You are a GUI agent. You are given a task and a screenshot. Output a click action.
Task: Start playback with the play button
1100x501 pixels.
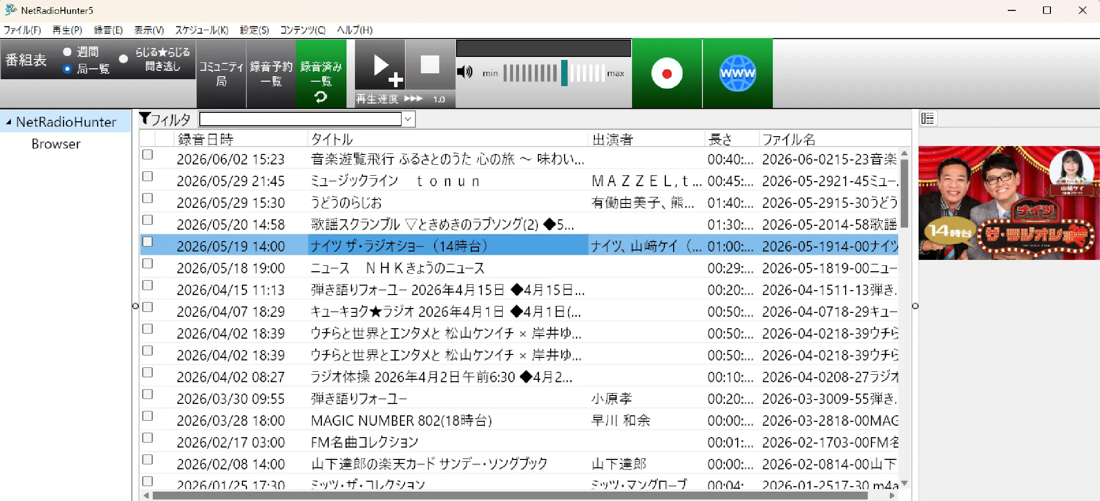point(380,66)
